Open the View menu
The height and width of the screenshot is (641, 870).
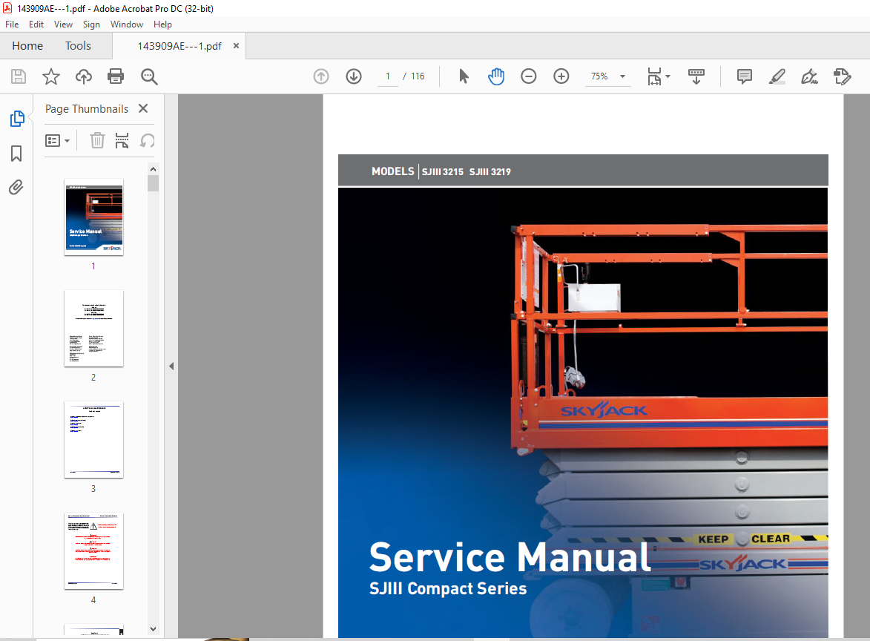63,24
